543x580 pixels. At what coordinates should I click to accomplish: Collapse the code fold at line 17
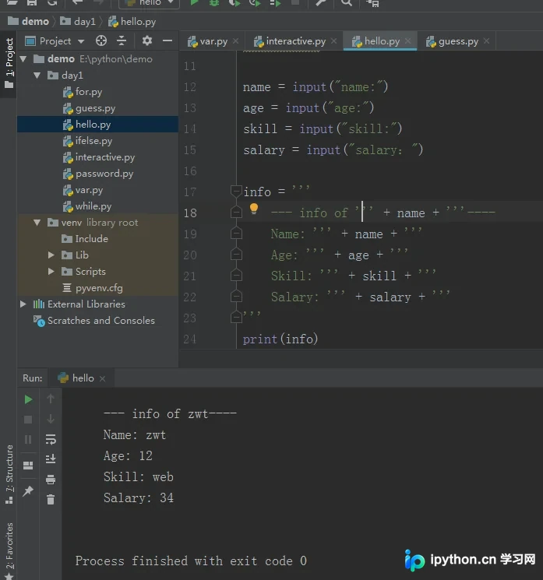point(236,192)
